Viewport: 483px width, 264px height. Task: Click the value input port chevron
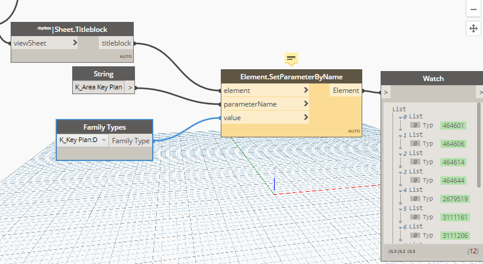click(305, 117)
